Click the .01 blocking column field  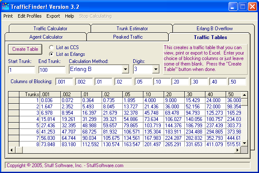pyautogui.click(x=103, y=82)
